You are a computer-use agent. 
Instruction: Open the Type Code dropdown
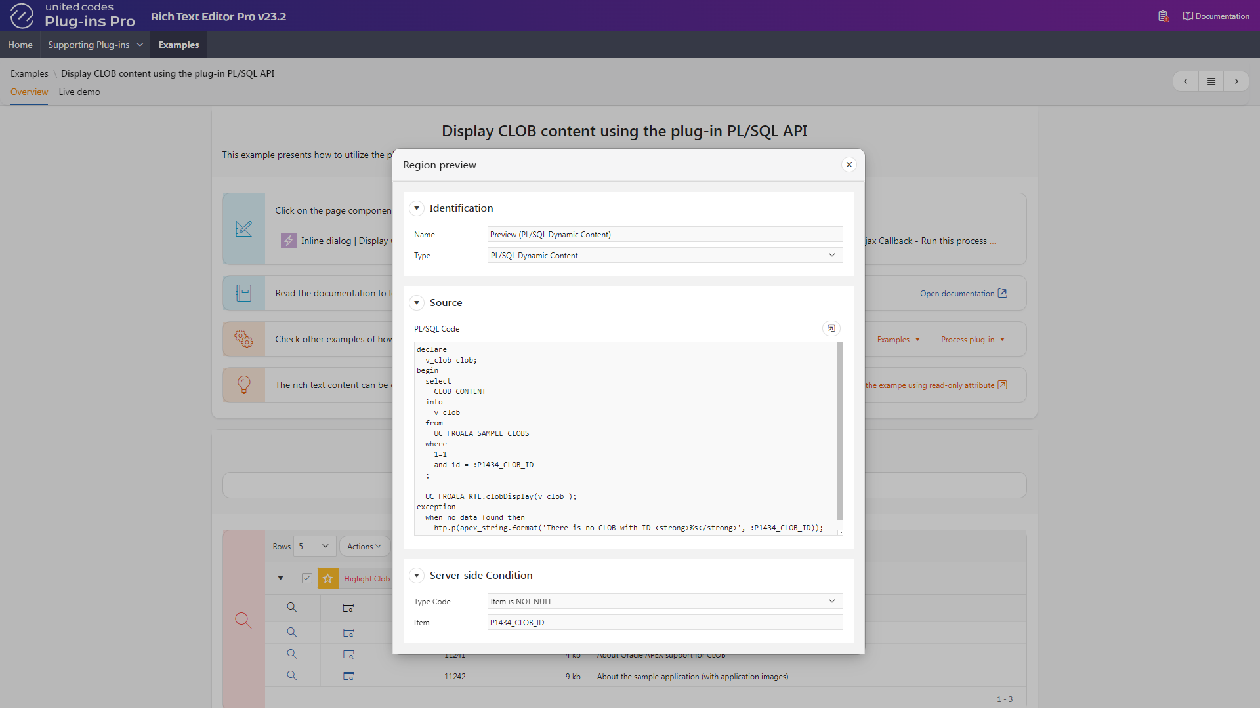tap(665, 602)
